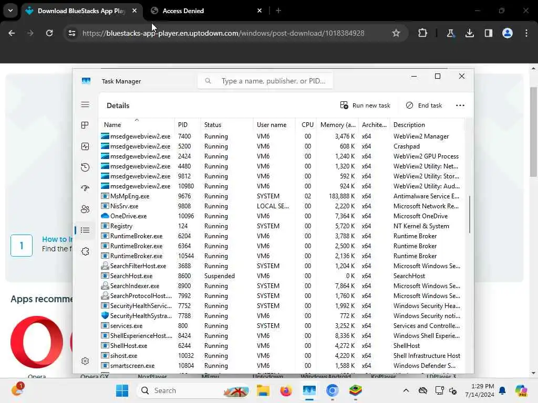View site information icon in address bar

71,33
